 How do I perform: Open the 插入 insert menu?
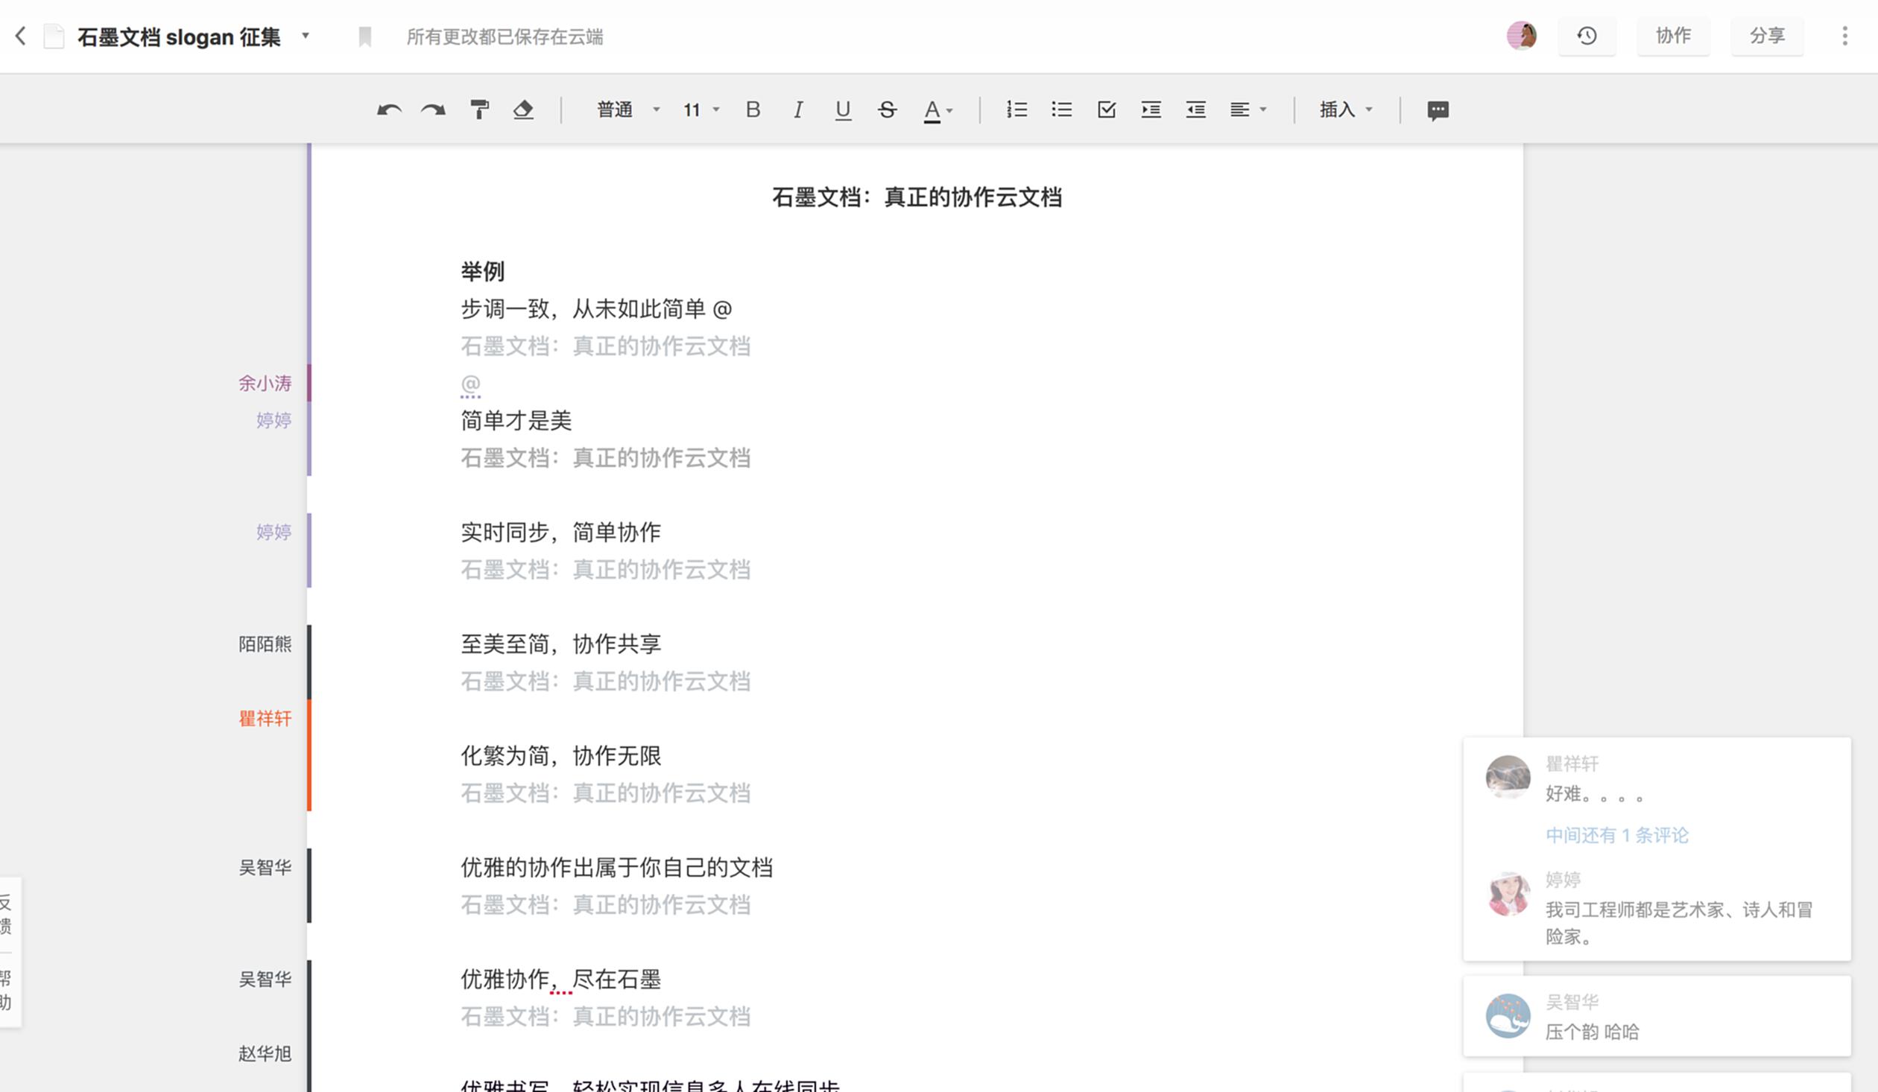click(1346, 110)
